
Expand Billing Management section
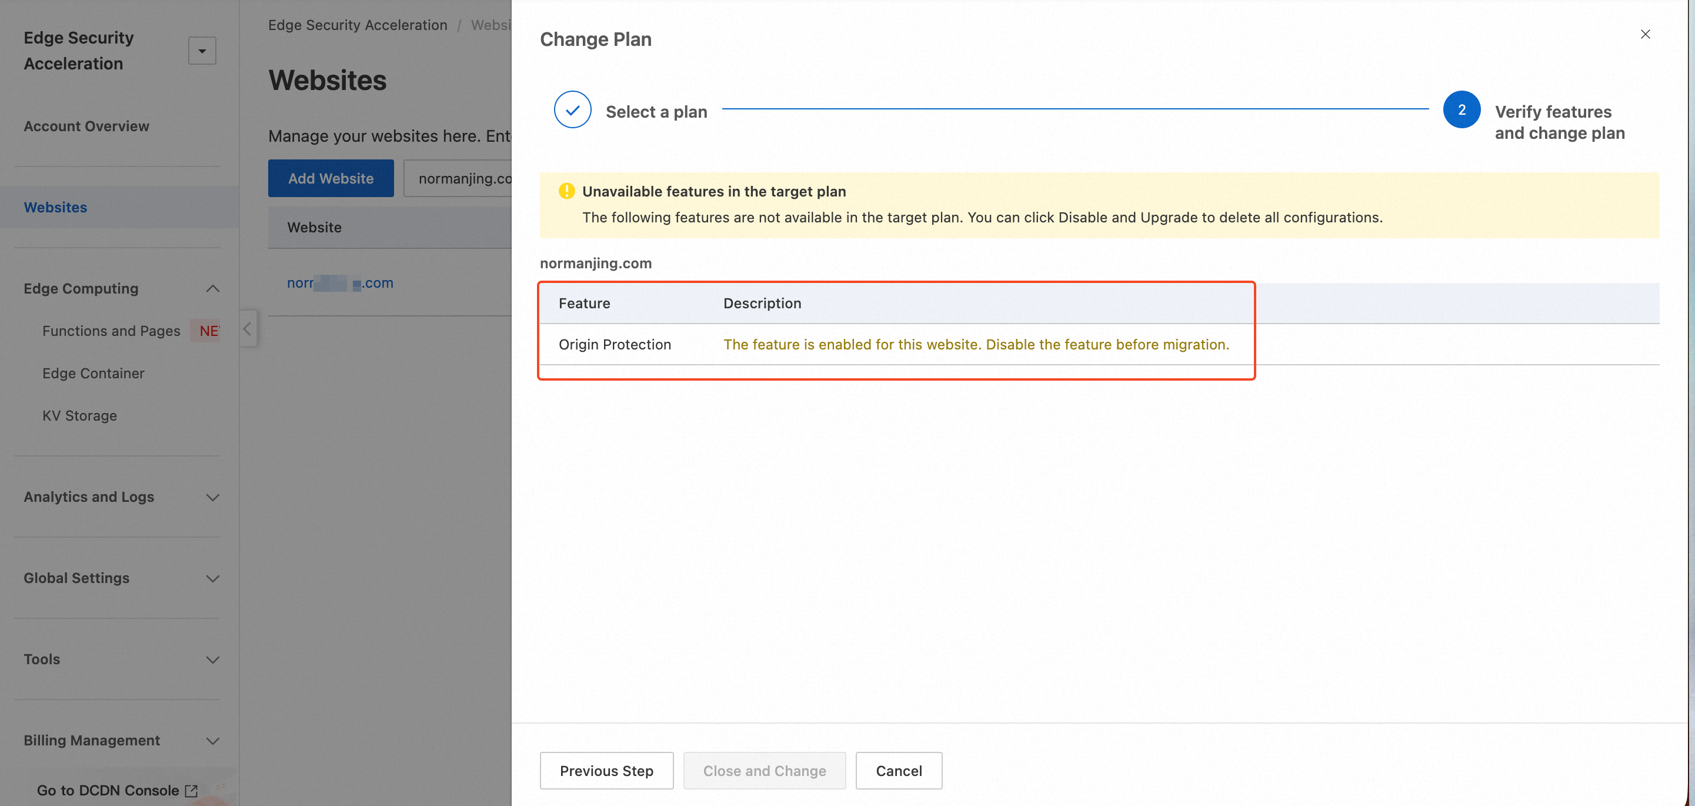tap(212, 741)
